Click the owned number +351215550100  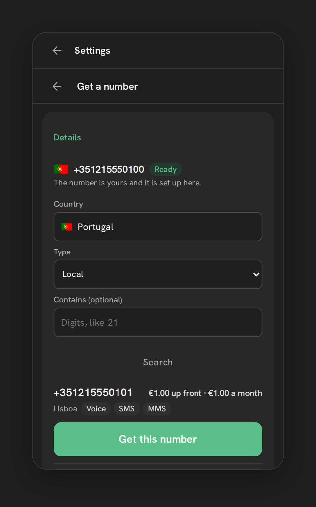click(109, 169)
